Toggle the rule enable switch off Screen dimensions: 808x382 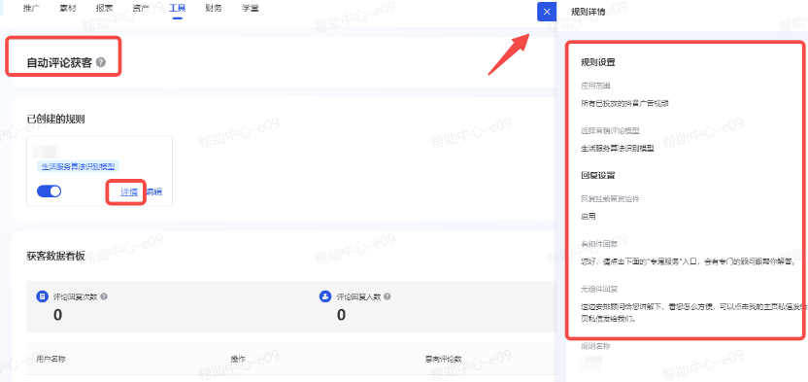tap(49, 191)
